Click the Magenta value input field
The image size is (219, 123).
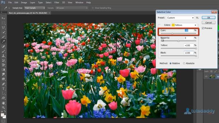(189, 38)
